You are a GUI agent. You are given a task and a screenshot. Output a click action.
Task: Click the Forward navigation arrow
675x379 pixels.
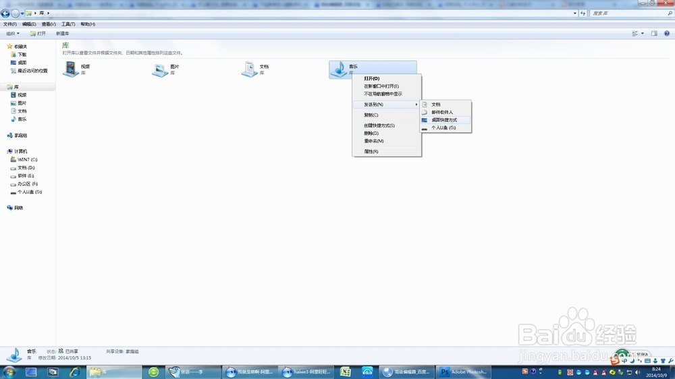pos(15,13)
